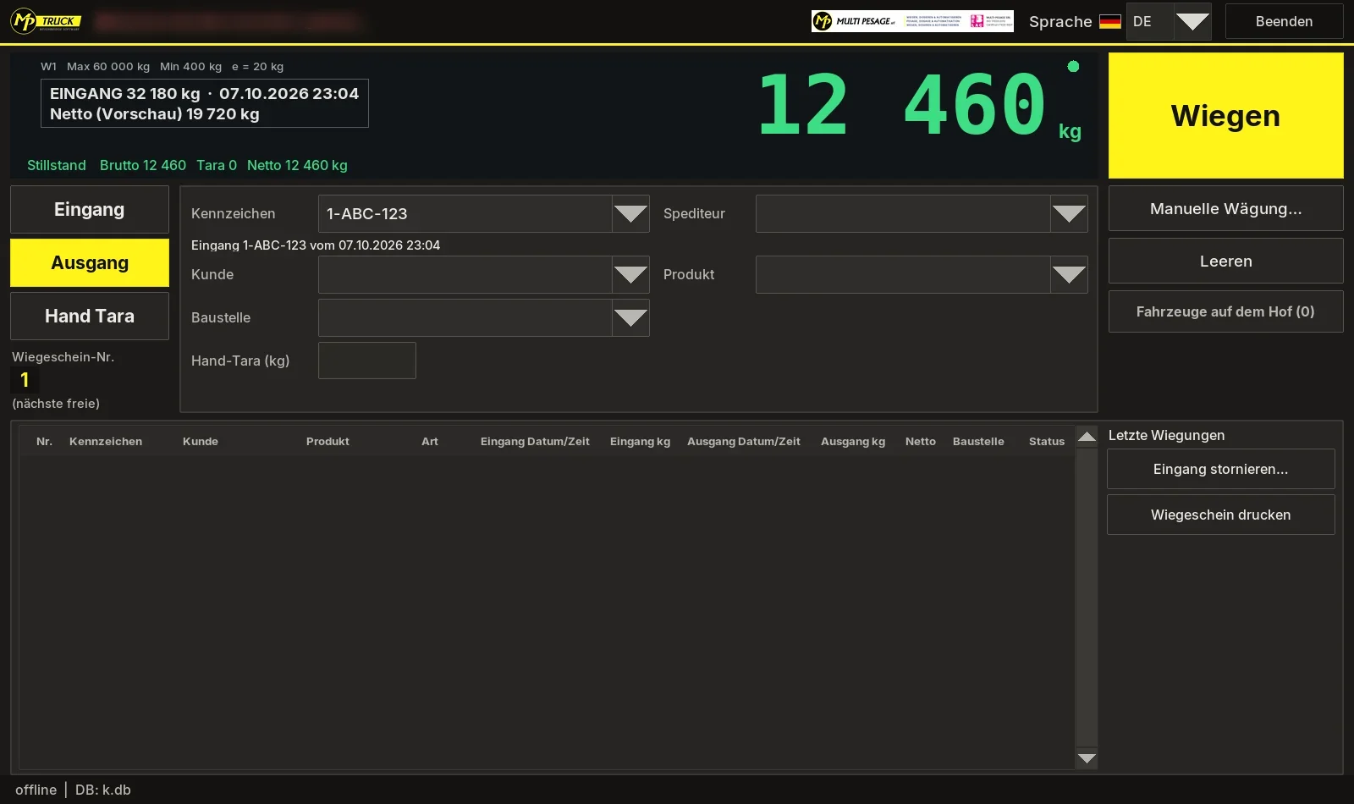Expand the Kennzeichen dropdown list

click(630, 214)
